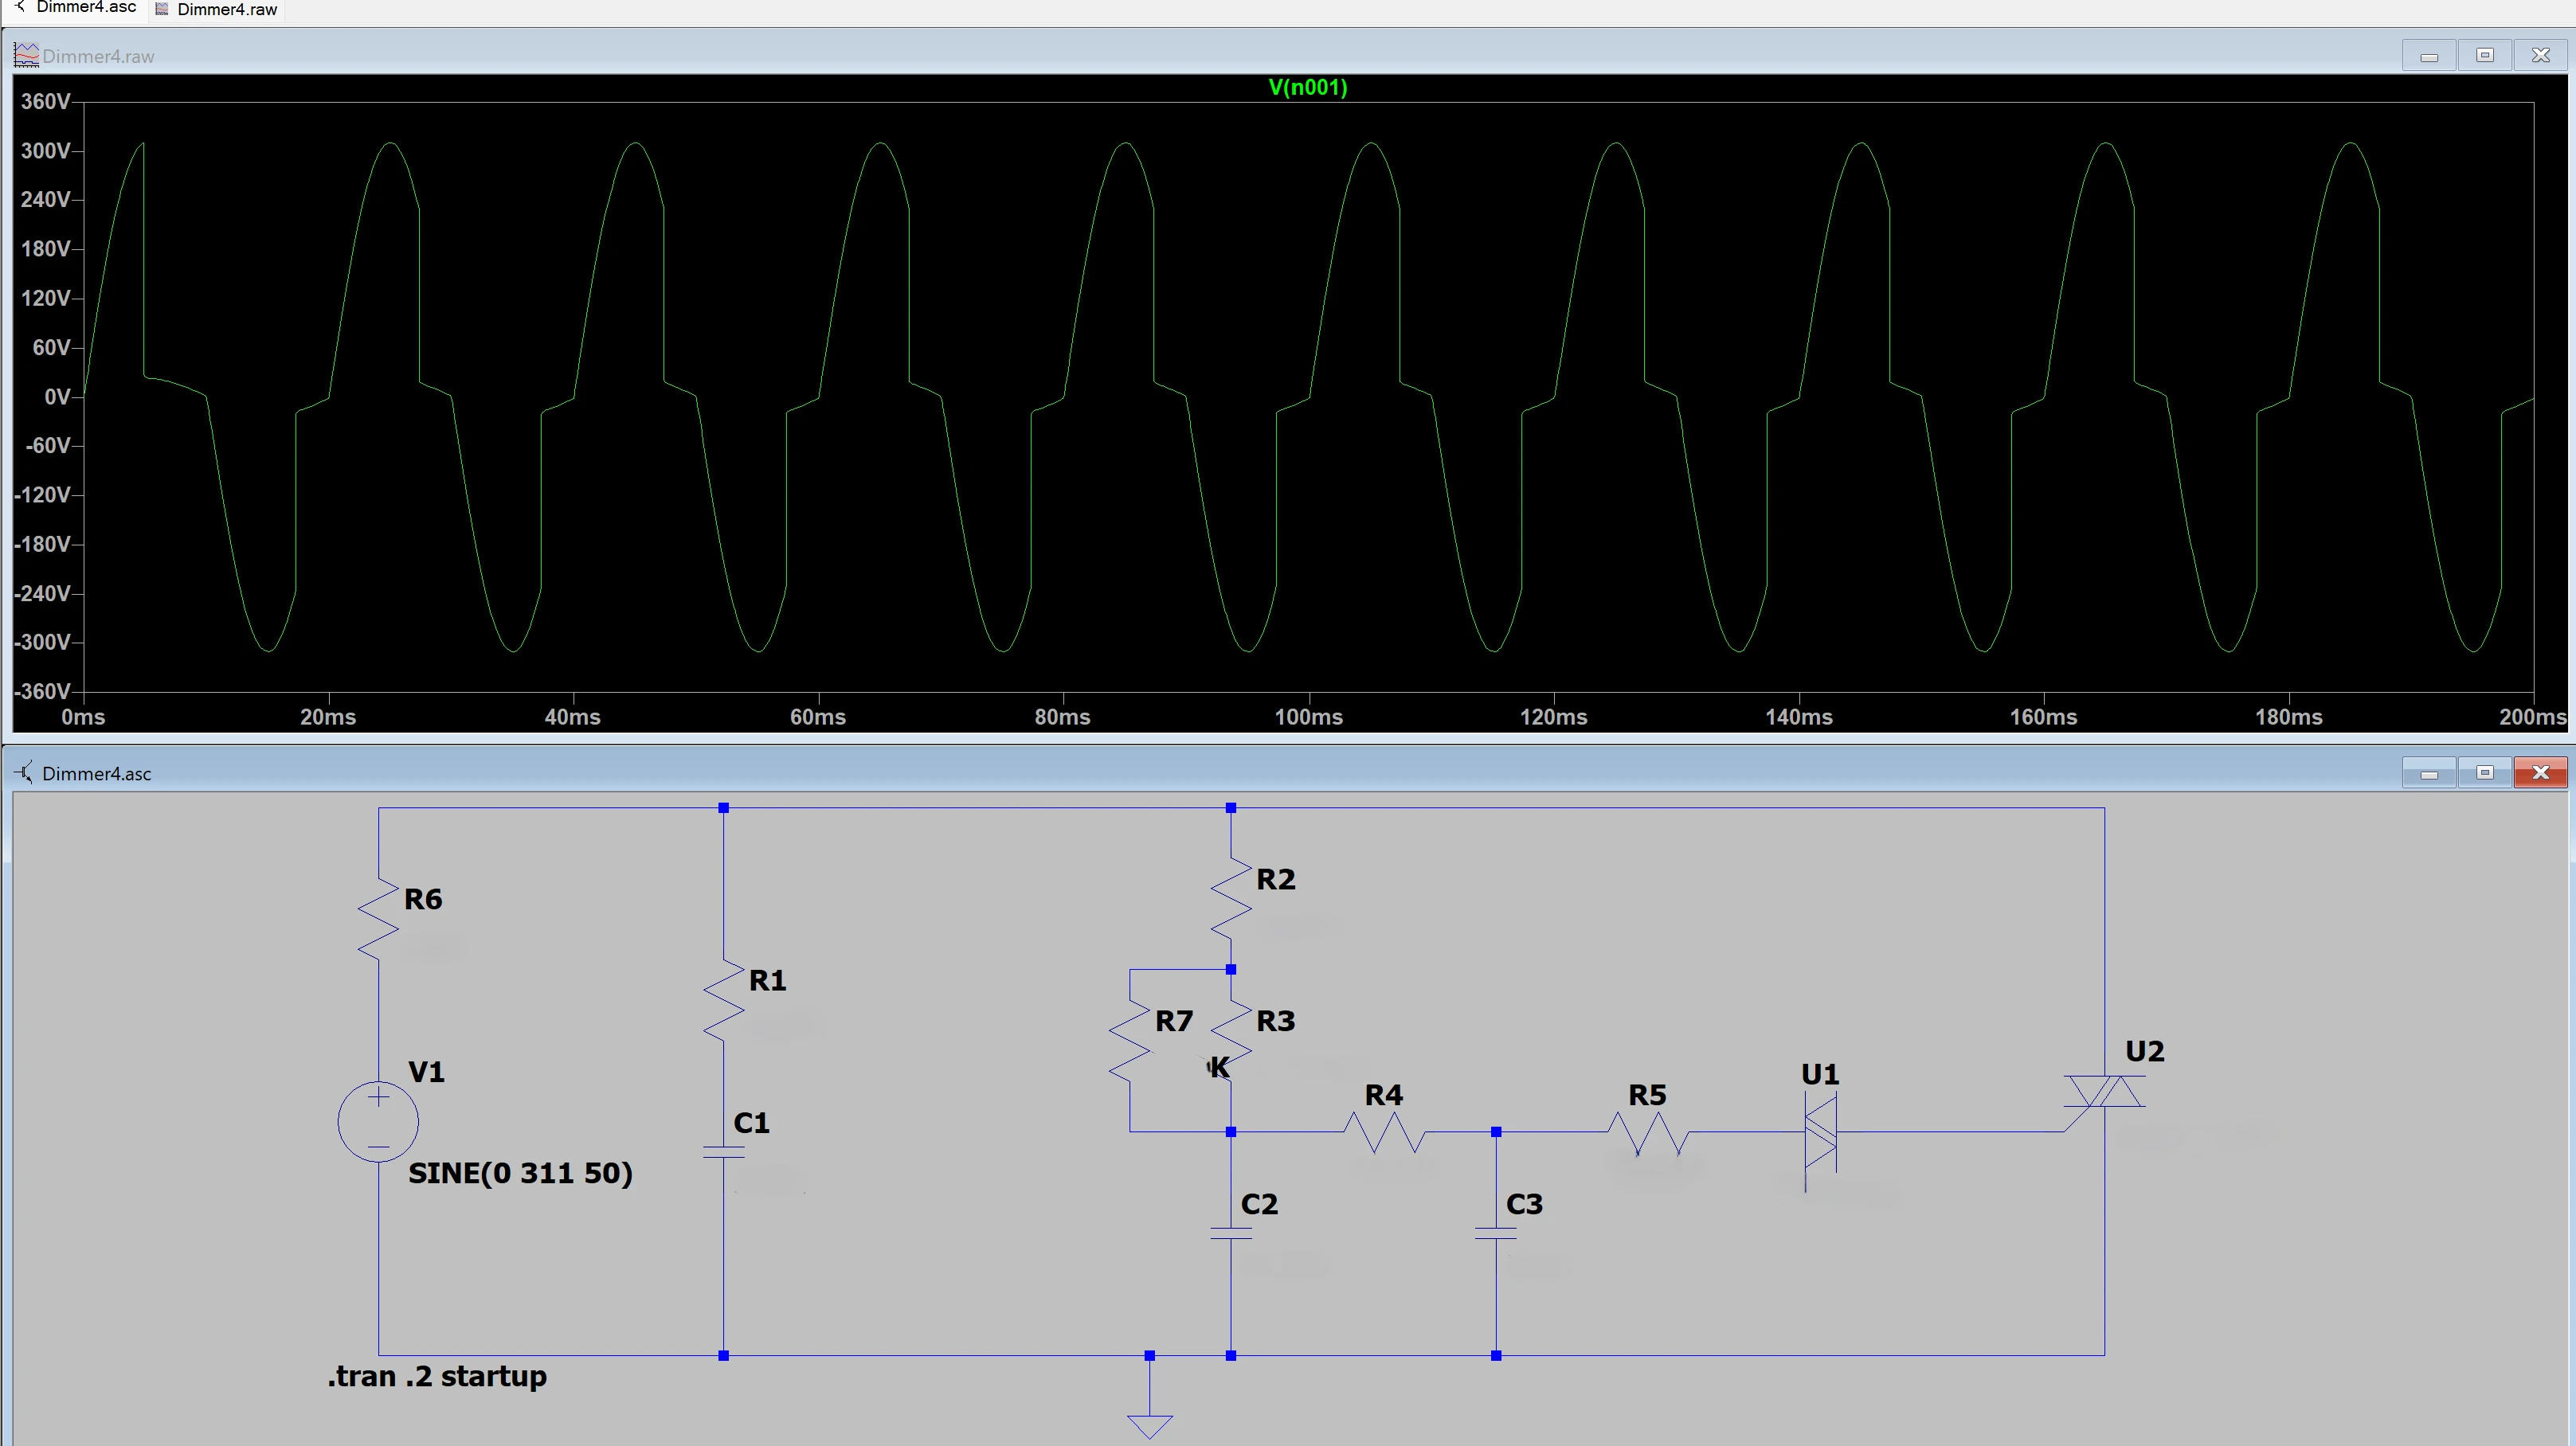Select the ground symbol at the bottom
Viewport: 2576px width, 1446px height.
tap(1149, 1424)
